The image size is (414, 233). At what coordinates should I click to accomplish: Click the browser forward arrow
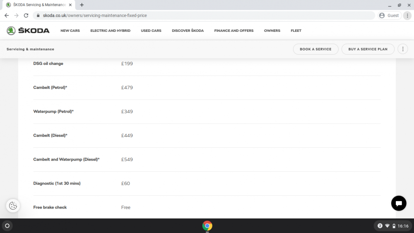17,16
